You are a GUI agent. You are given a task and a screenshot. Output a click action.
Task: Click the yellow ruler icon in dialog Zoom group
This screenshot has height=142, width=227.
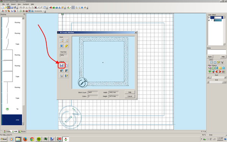pyautogui.click(x=66, y=46)
